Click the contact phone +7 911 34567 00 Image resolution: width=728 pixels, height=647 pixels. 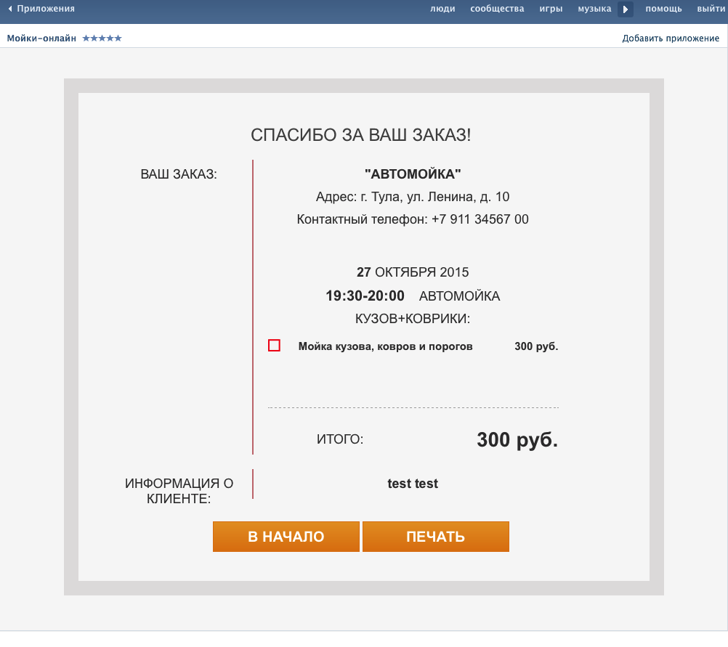point(480,219)
